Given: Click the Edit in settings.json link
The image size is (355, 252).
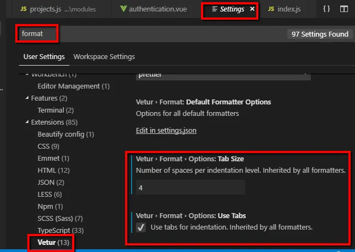Looking at the screenshot, I should (x=166, y=131).
